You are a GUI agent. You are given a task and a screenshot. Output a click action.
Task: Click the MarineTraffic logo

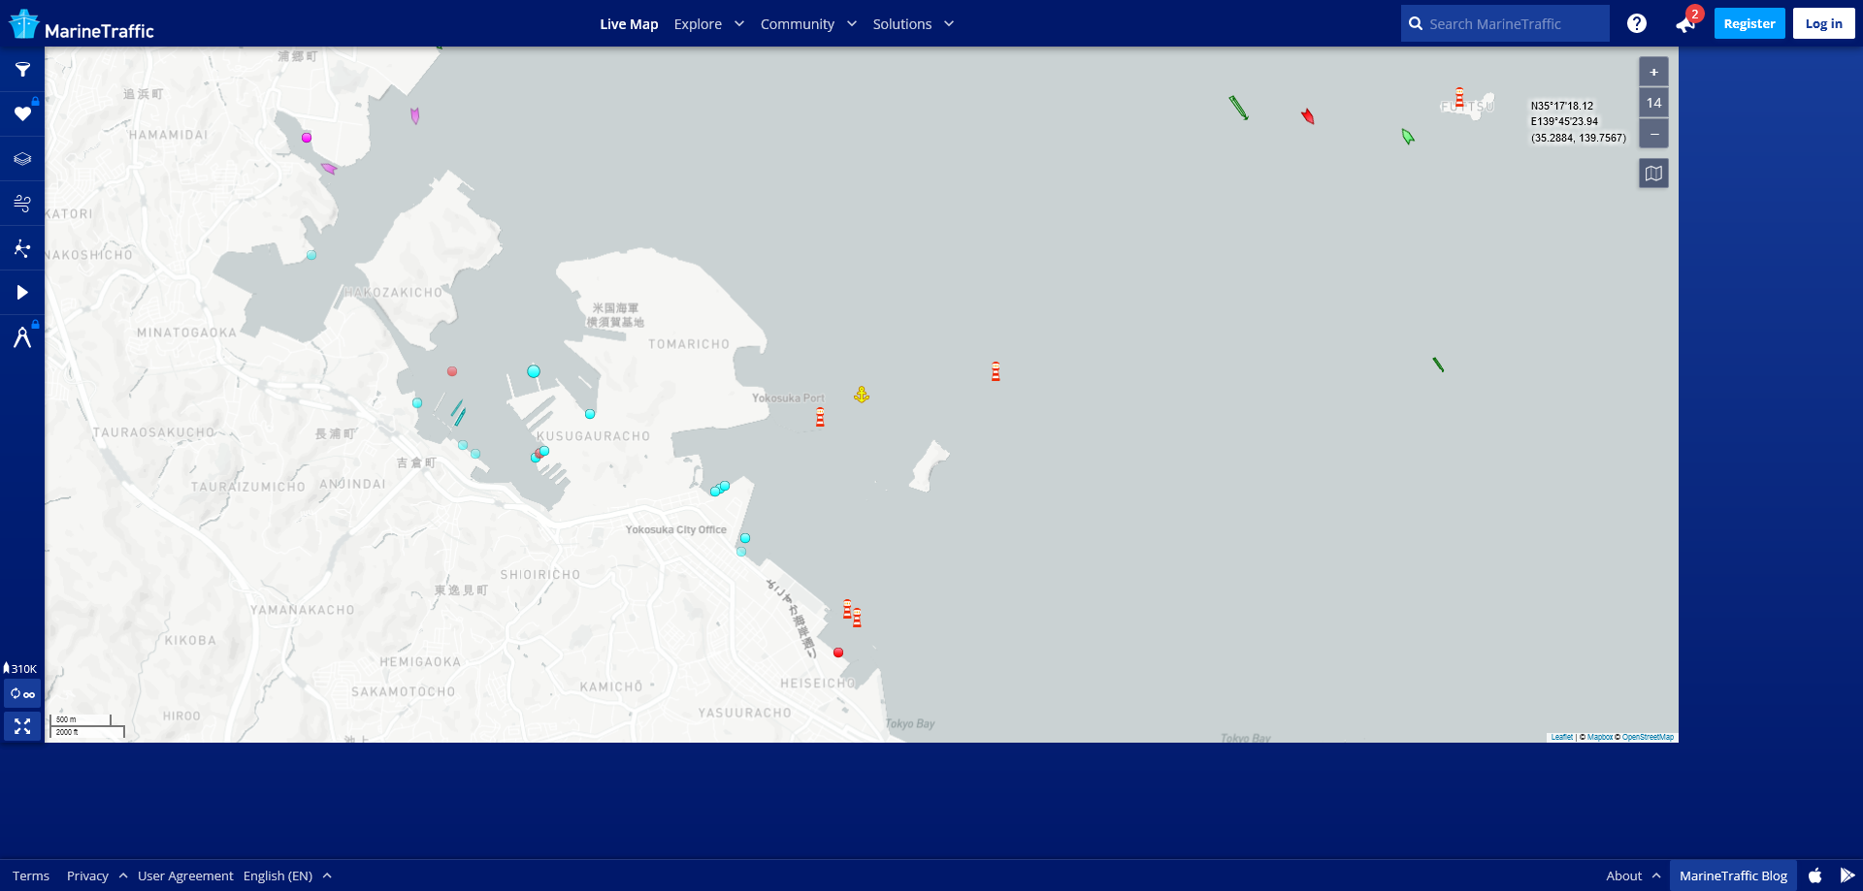[82, 25]
